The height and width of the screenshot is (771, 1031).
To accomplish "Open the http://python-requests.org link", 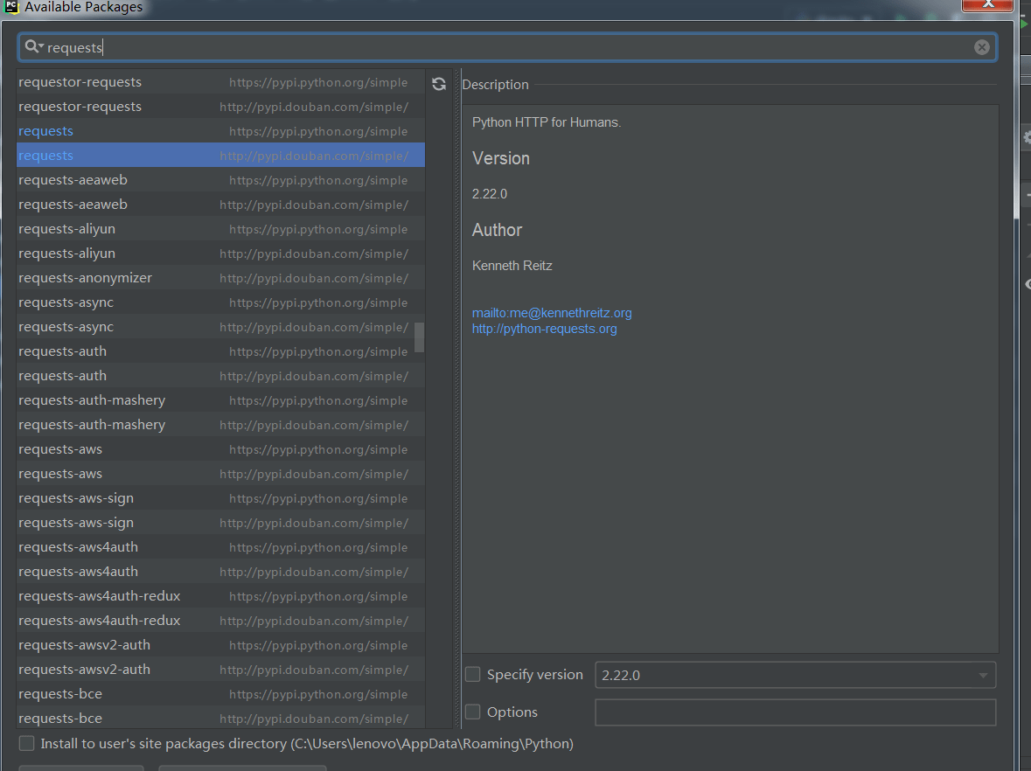I will click(x=545, y=329).
